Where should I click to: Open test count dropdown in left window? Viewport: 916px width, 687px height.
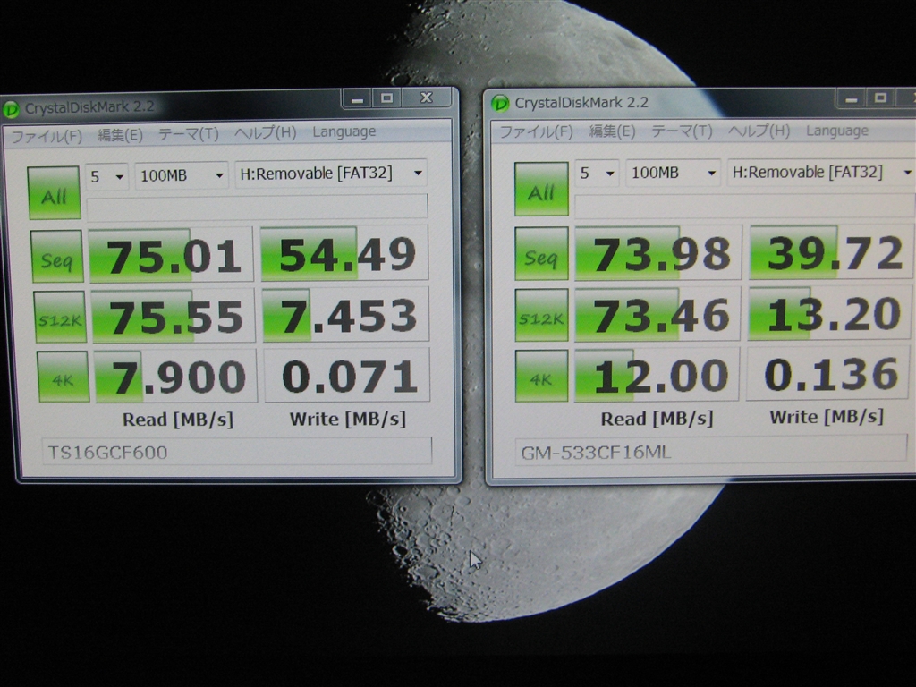pyautogui.click(x=107, y=176)
